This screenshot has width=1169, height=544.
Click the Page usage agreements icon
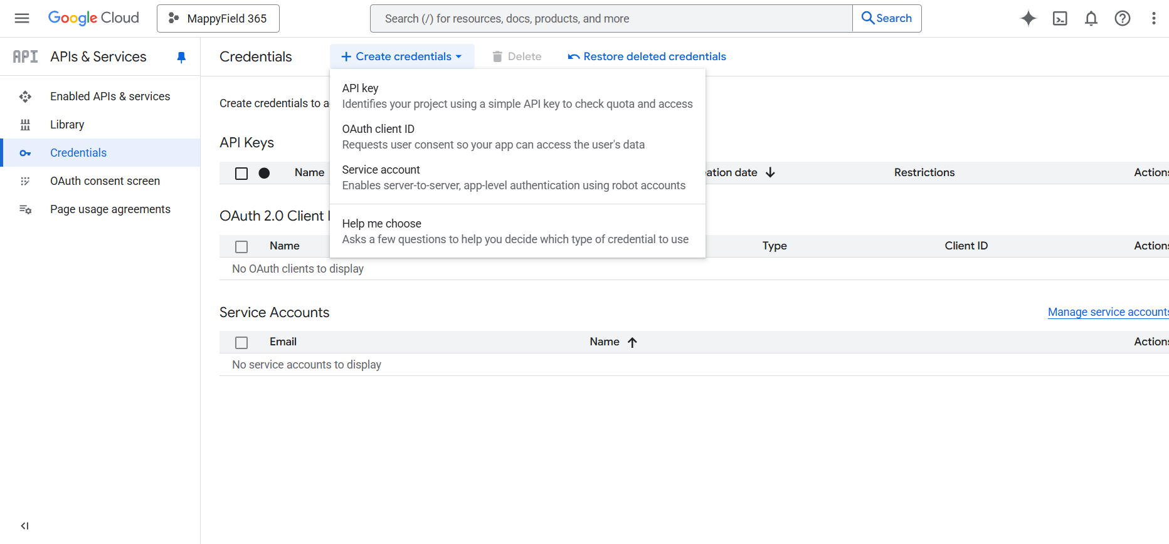pos(25,209)
